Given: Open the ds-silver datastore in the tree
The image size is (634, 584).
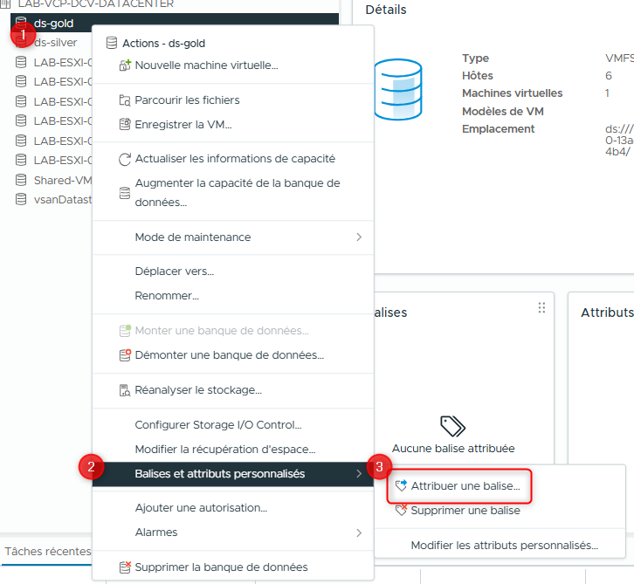Looking at the screenshot, I should (55, 43).
